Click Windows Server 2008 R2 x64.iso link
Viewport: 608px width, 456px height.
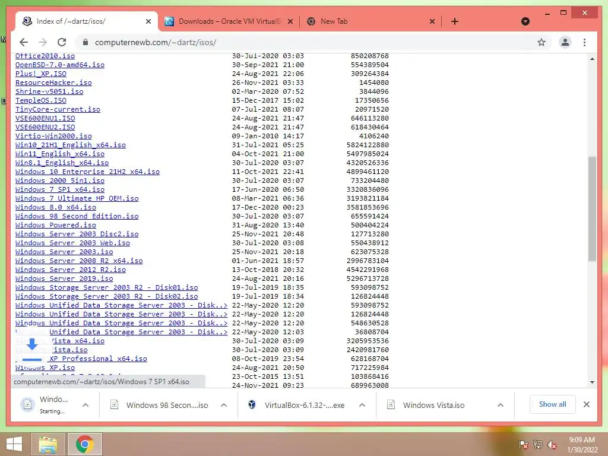[79, 261]
